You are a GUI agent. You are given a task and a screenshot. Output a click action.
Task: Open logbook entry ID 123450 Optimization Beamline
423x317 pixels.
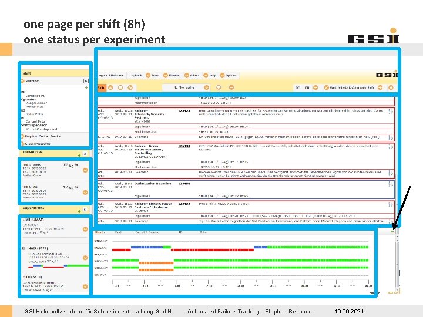184,184
